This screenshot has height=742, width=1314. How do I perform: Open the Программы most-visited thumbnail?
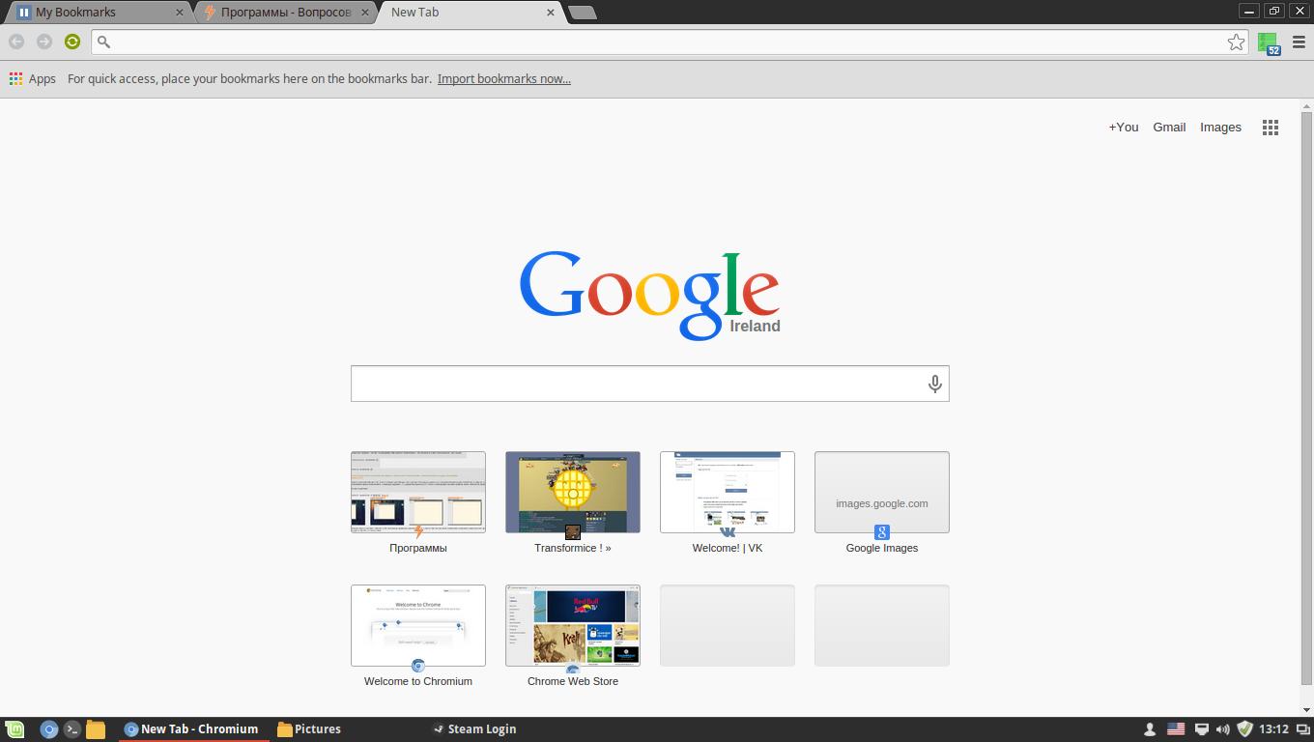(x=418, y=492)
